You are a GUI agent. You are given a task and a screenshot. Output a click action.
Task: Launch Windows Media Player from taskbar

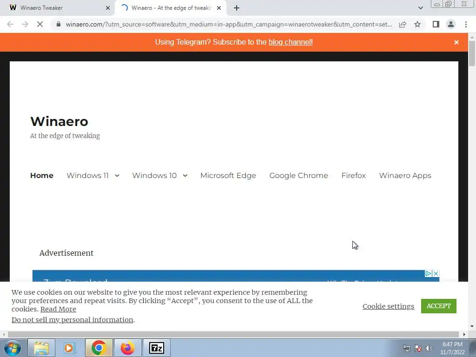[70, 348]
